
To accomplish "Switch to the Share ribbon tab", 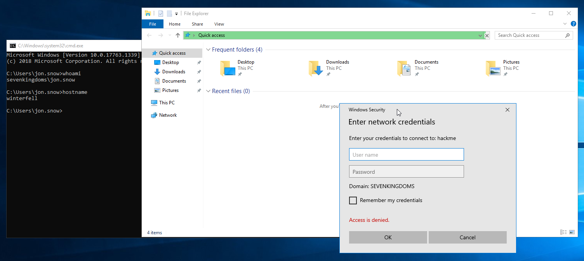I will [x=197, y=24].
